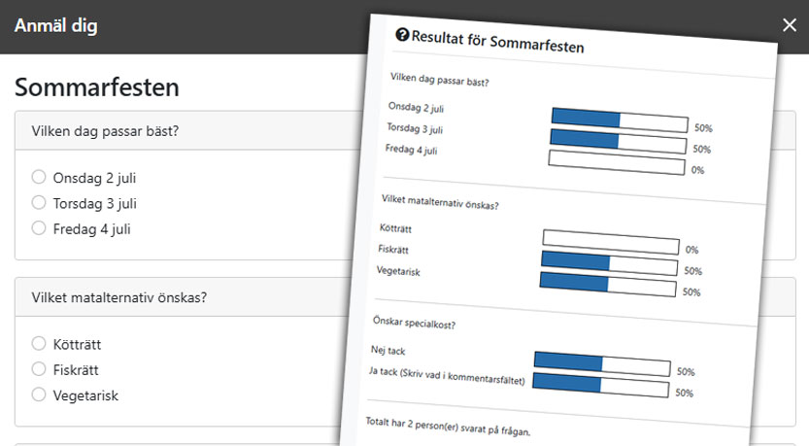This screenshot has width=809, height=446.
Task: Click the Nej tack result bar
Action: coord(602,364)
